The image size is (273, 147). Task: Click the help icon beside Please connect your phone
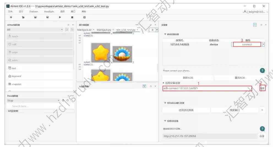(x=262, y=71)
